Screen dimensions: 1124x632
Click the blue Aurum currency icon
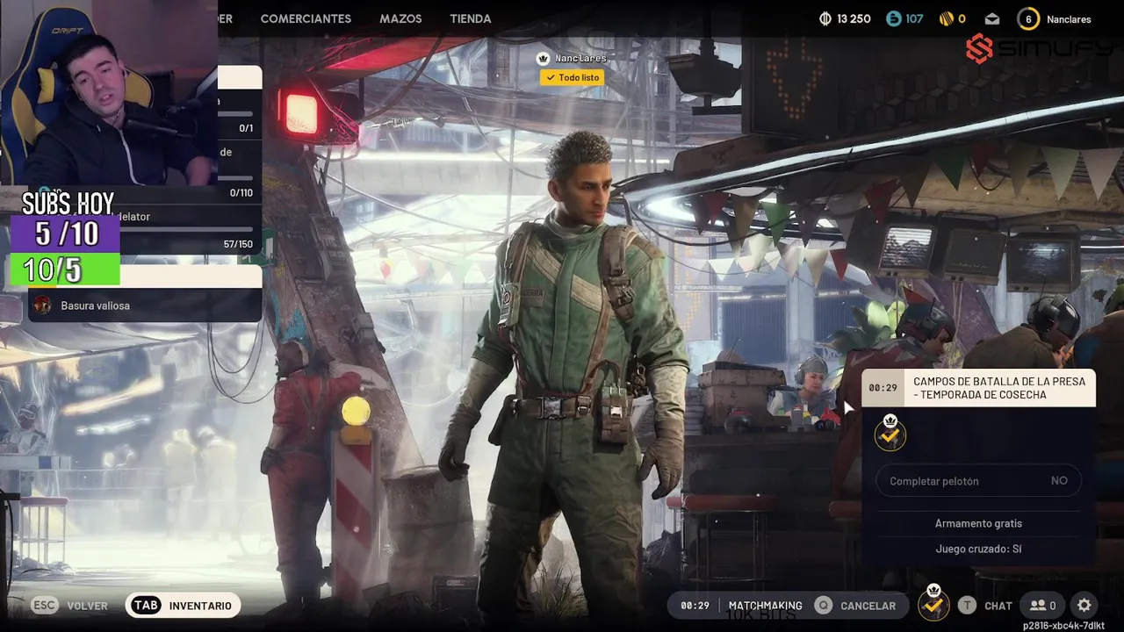point(894,19)
